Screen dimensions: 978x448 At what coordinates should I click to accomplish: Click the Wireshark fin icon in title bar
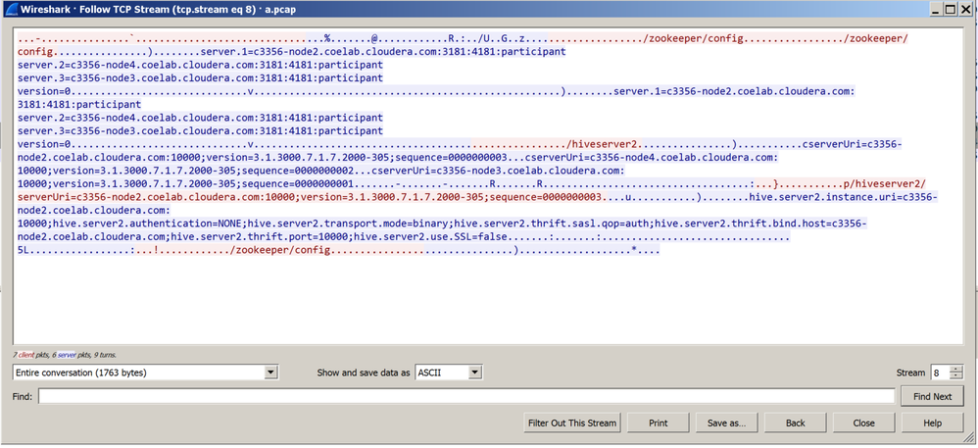(10, 10)
